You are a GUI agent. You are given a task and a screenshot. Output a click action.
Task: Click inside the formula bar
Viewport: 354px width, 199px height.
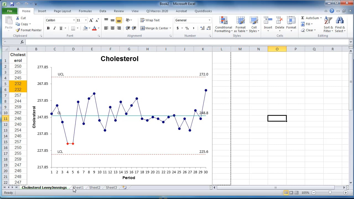[x=187, y=42]
